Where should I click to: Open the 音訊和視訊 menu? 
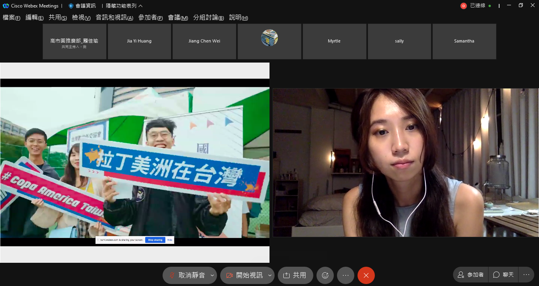114,18
